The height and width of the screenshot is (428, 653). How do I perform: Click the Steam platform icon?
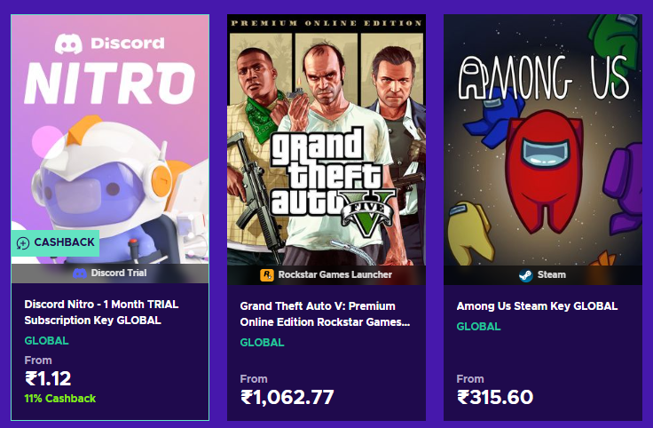click(x=526, y=275)
